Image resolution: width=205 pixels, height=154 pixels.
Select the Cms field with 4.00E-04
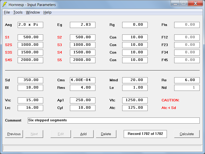coord(83,80)
